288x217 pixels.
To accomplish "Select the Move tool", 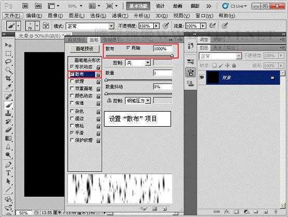I will 8,45.
